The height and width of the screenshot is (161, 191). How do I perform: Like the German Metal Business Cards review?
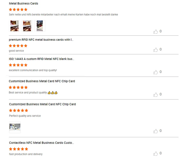pyautogui.click(x=156, y=32)
